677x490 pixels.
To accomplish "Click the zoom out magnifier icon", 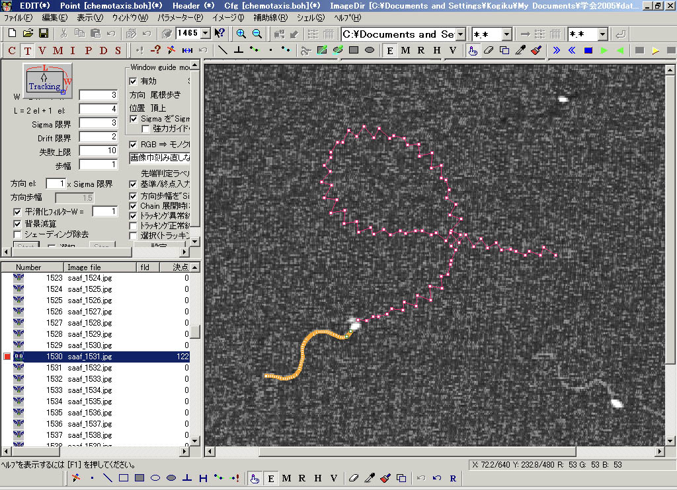I will (257, 34).
